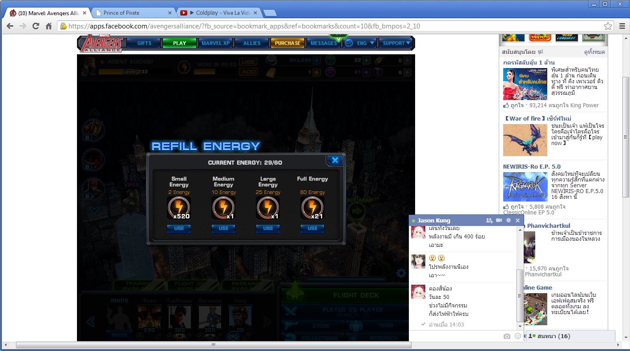Screen dimensions: 630x351
Task: Open the PLAY tab in game header
Action: coord(180,43)
